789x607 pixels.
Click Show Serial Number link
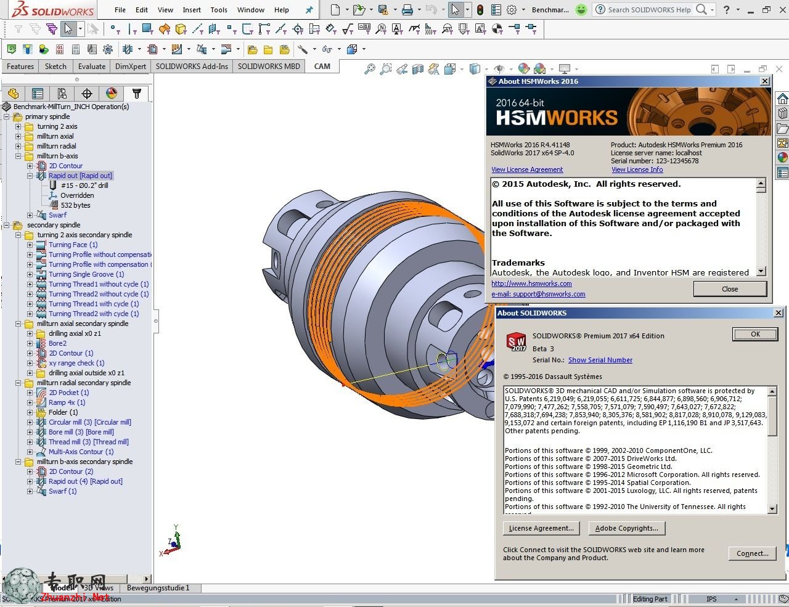[600, 360]
